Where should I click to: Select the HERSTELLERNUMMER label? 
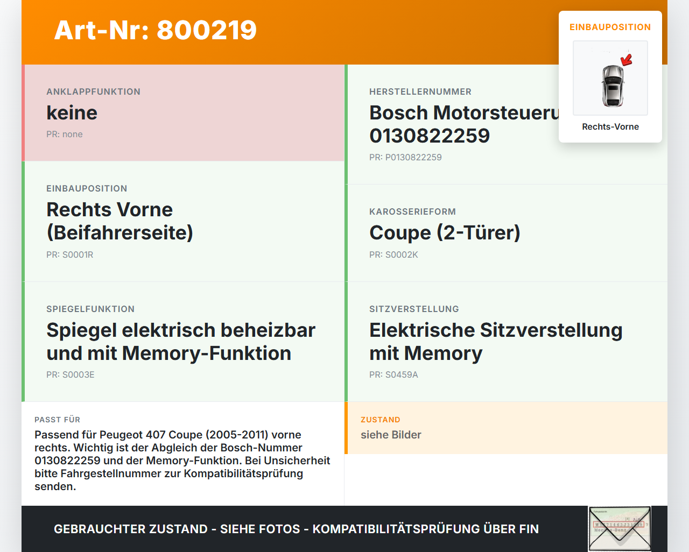(420, 91)
